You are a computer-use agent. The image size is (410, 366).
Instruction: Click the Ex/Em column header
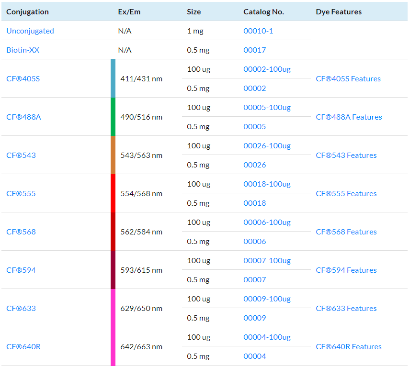click(129, 12)
